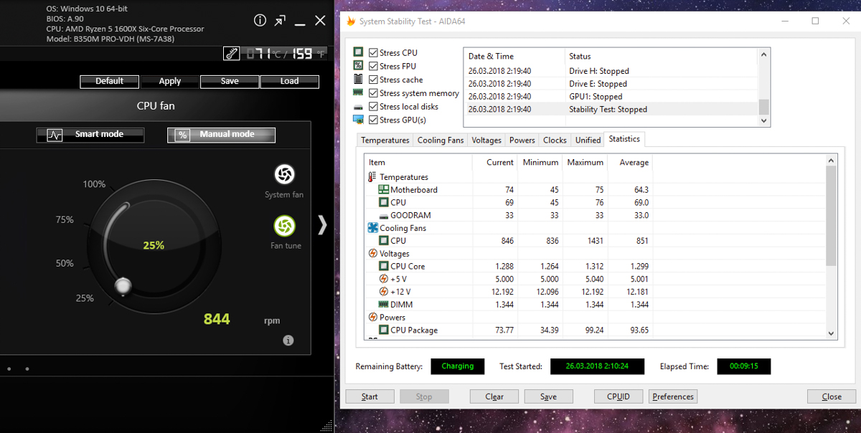Click the CPU chip icon beside Stress CPU
The image size is (861, 433).
[x=358, y=52]
